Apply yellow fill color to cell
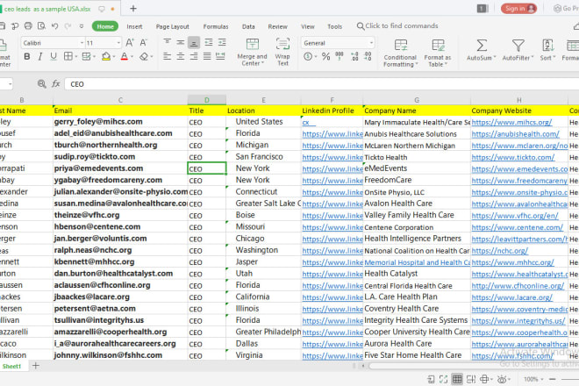This screenshot has height=386, width=579. click(x=106, y=56)
